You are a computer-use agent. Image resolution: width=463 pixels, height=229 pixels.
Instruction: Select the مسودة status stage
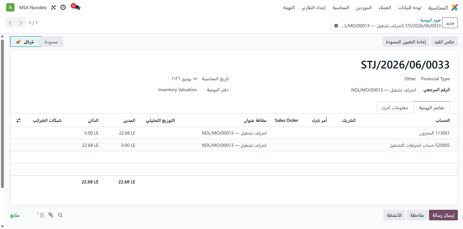tap(51, 42)
